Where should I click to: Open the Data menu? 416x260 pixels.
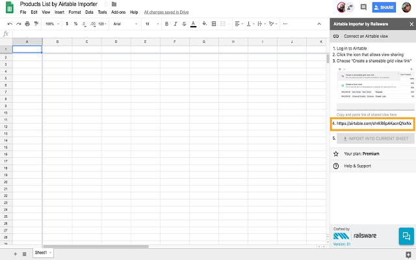click(x=89, y=12)
